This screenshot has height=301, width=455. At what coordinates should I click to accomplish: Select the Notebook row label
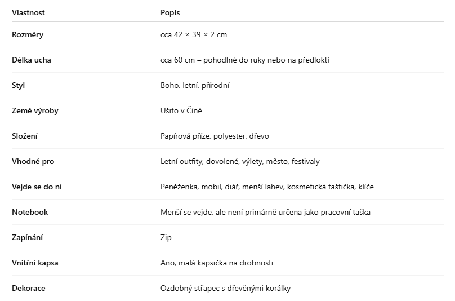(x=30, y=212)
